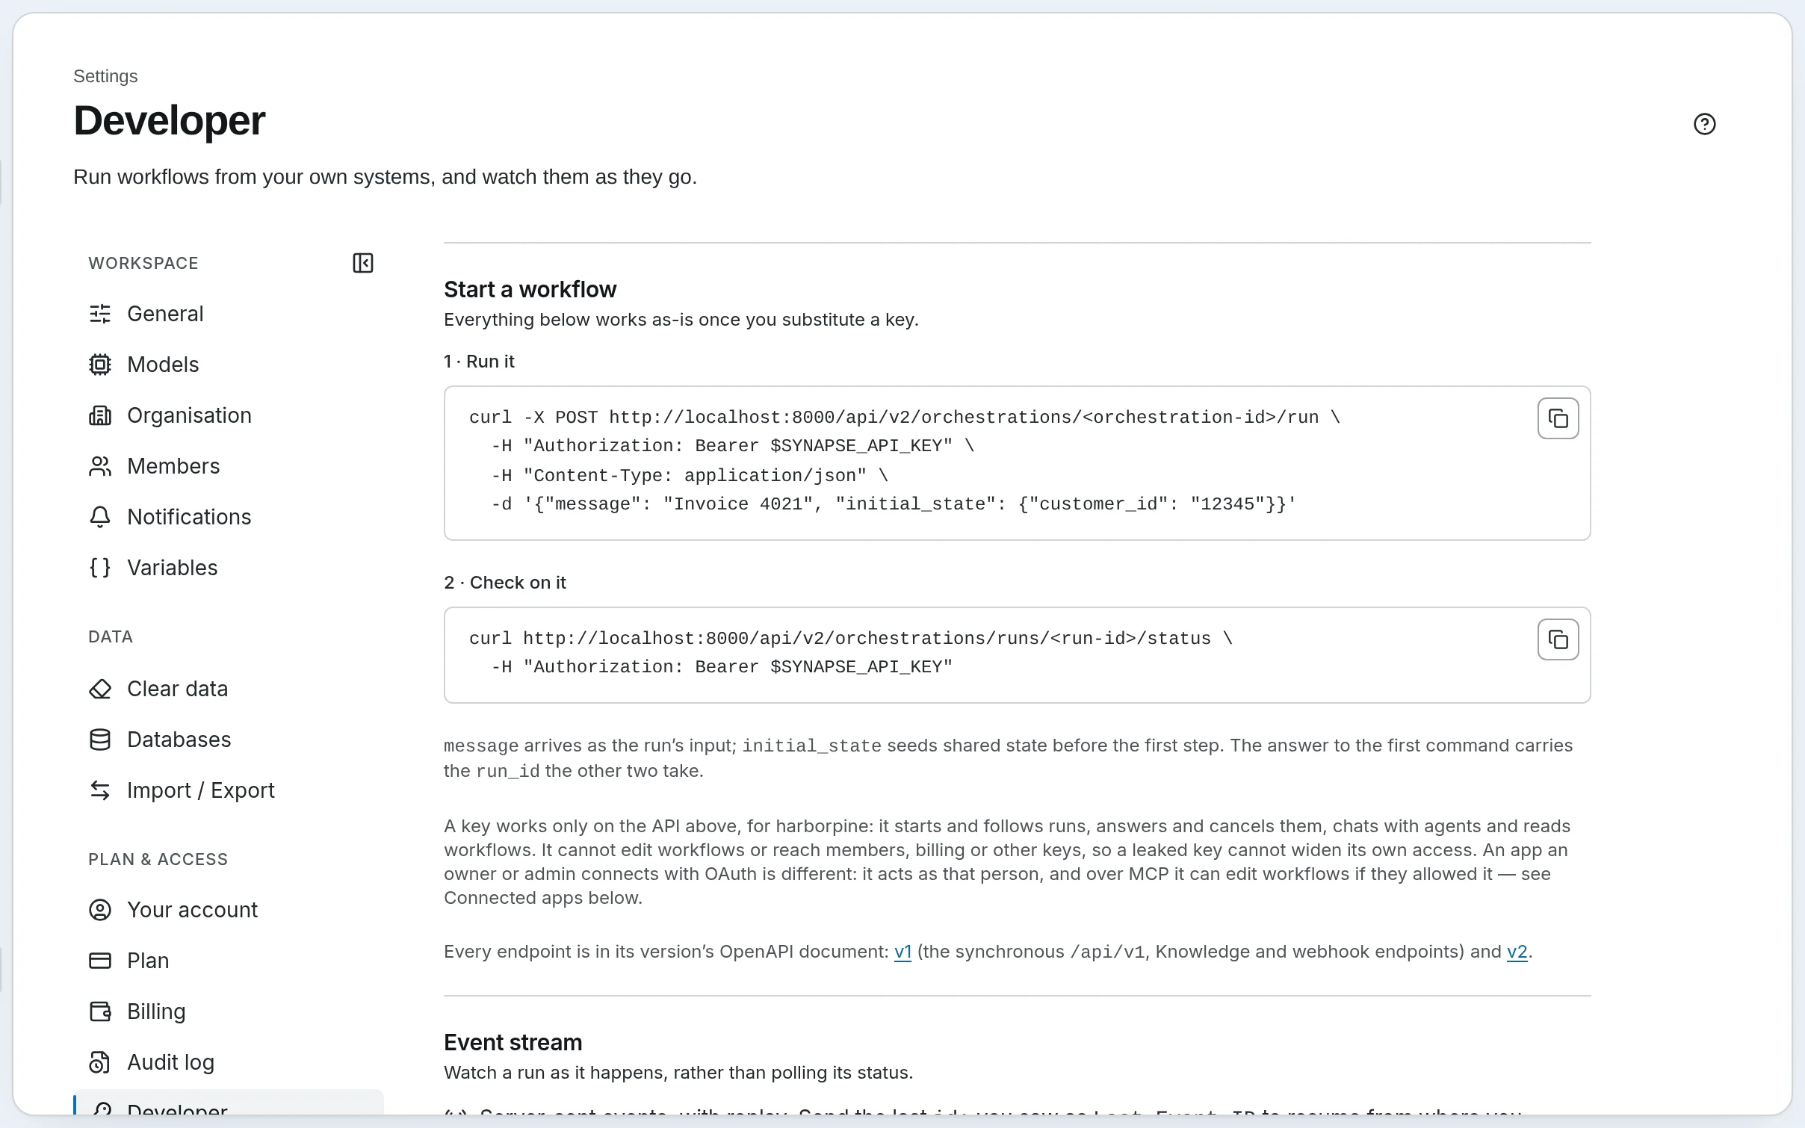Click the "2 · Check on it" label
This screenshot has height=1128, width=1805.
(505, 583)
